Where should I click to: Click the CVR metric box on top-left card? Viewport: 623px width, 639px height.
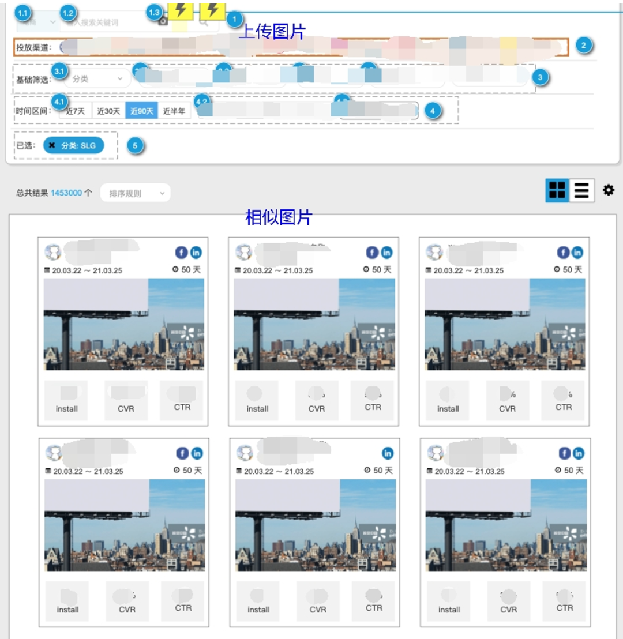click(x=126, y=400)
